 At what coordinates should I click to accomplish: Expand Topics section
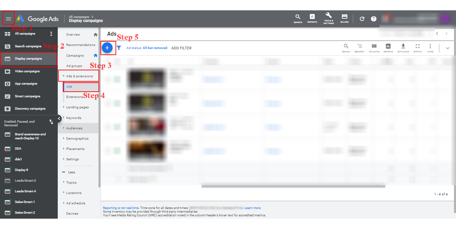(63, 182)
